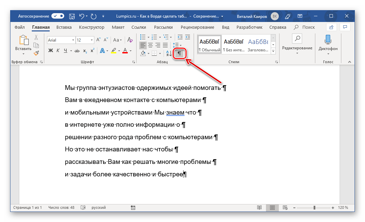
Task: Open the Arial font name dropdown
Action: pos(73,40)
